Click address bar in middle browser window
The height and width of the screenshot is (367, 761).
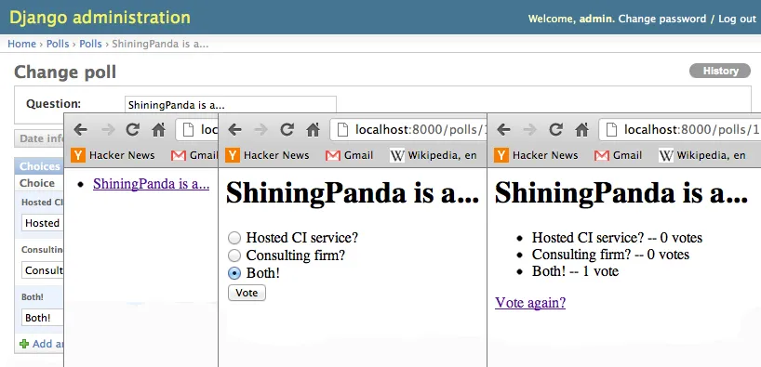[x=408, y=130]
